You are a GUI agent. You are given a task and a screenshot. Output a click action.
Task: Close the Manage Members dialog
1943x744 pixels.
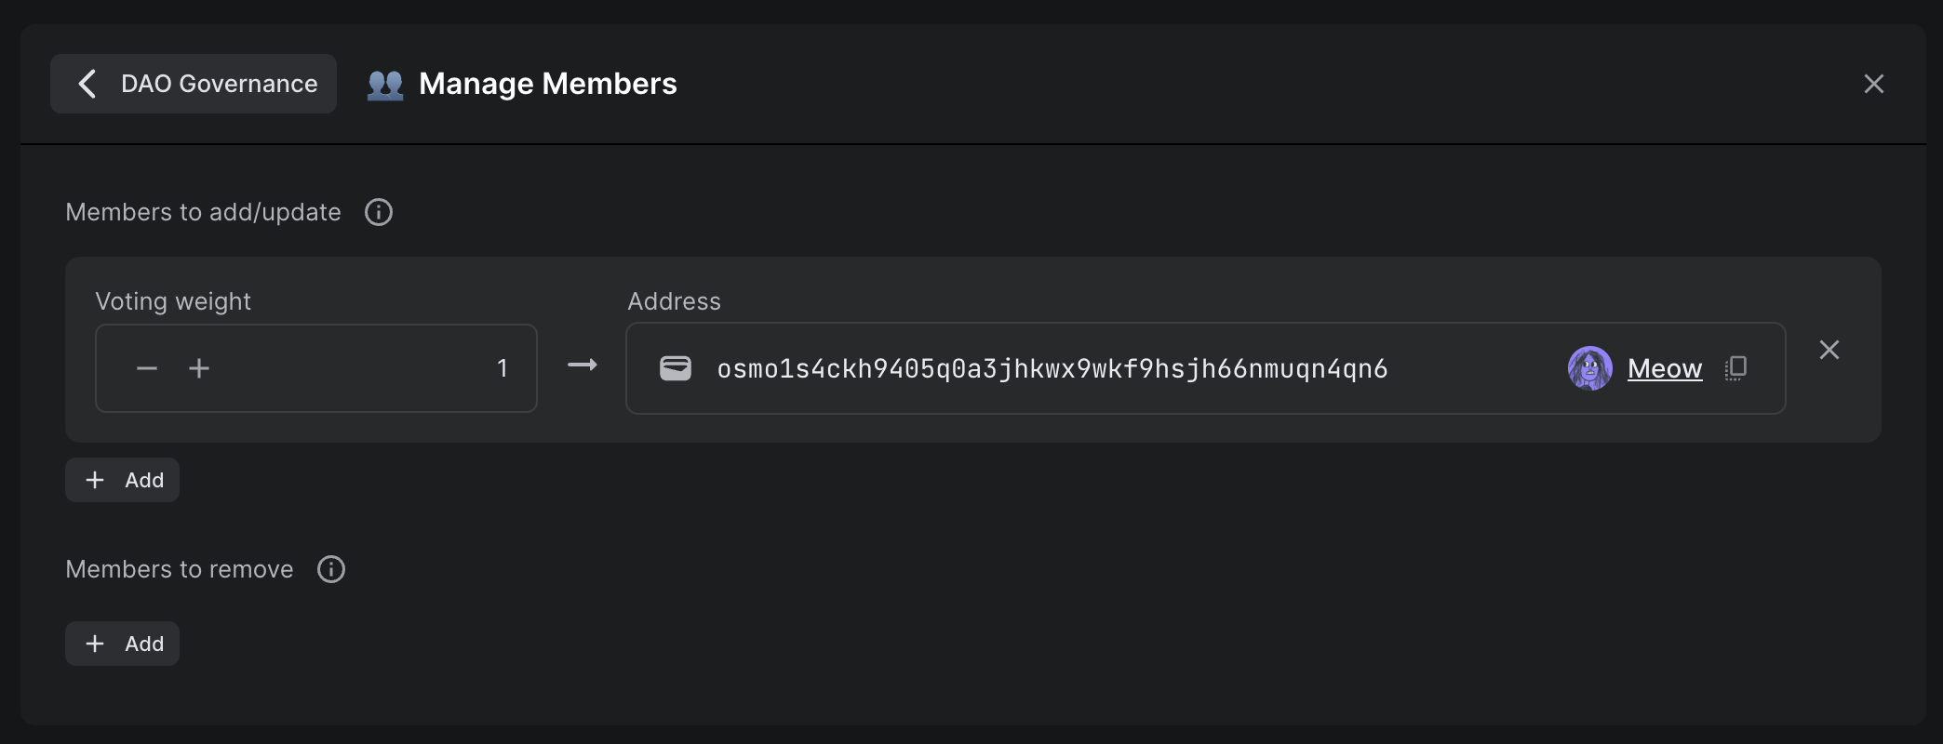tap(1873, 84)
